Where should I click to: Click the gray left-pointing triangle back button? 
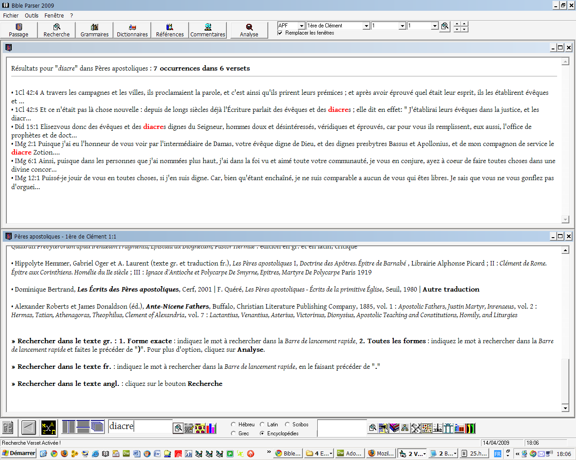29,427
